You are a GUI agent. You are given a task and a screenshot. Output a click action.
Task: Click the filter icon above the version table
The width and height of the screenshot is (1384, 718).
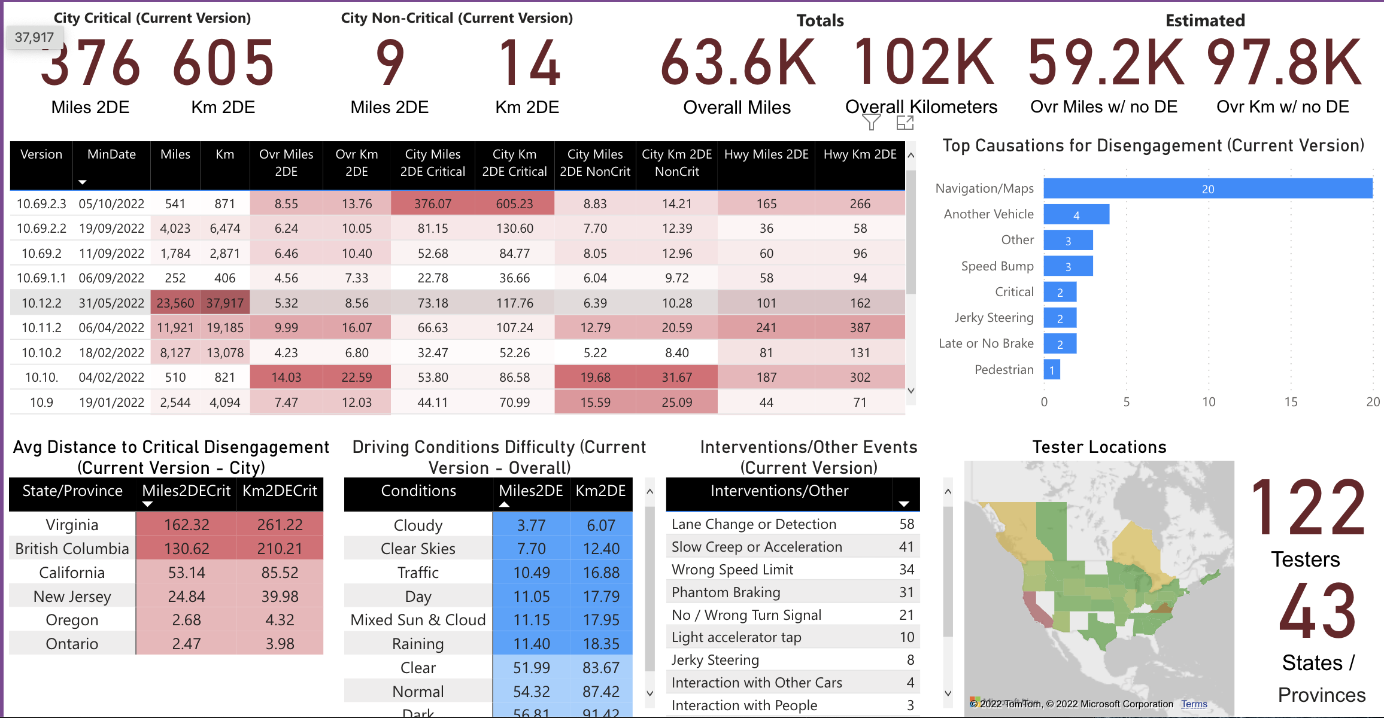871,123
